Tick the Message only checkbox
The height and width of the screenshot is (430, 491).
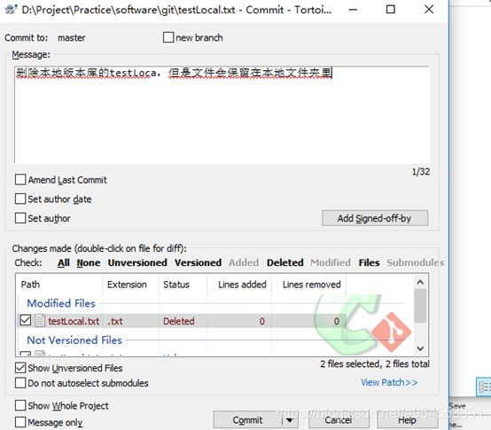coord(20,422)
